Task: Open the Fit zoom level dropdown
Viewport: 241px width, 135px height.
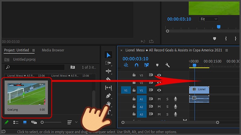Action: click(x=208, y=19)
